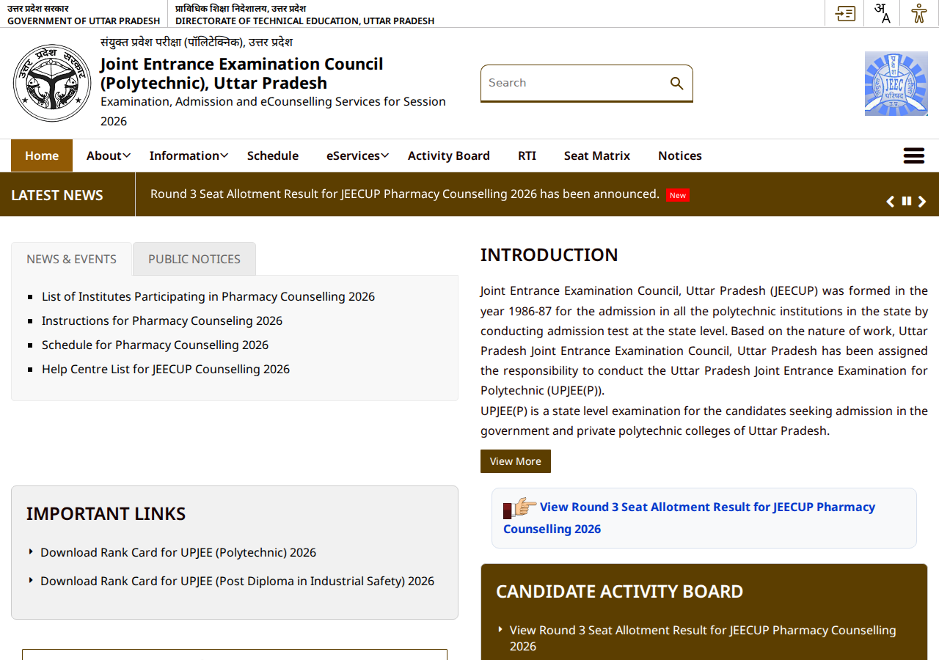Open the Activity Board menu item

[449, 155]
